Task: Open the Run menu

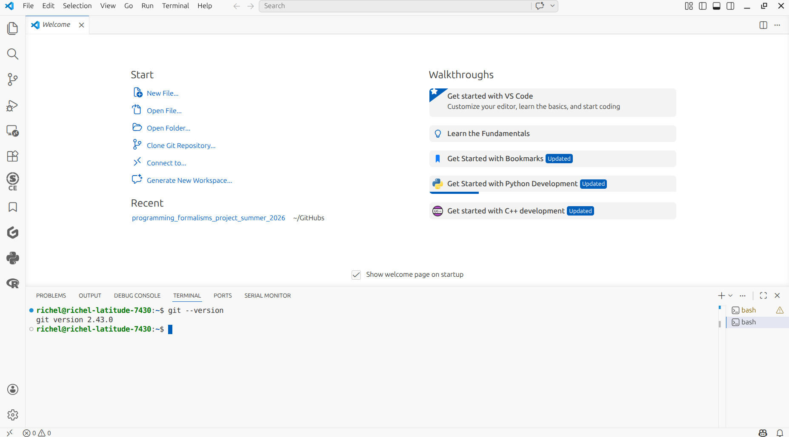Action: tap(147, 6)
